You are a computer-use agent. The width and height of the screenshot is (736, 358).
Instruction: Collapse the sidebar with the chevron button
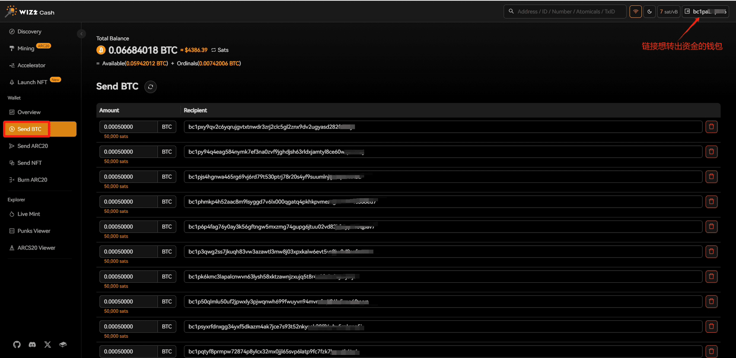coord(81,34)
